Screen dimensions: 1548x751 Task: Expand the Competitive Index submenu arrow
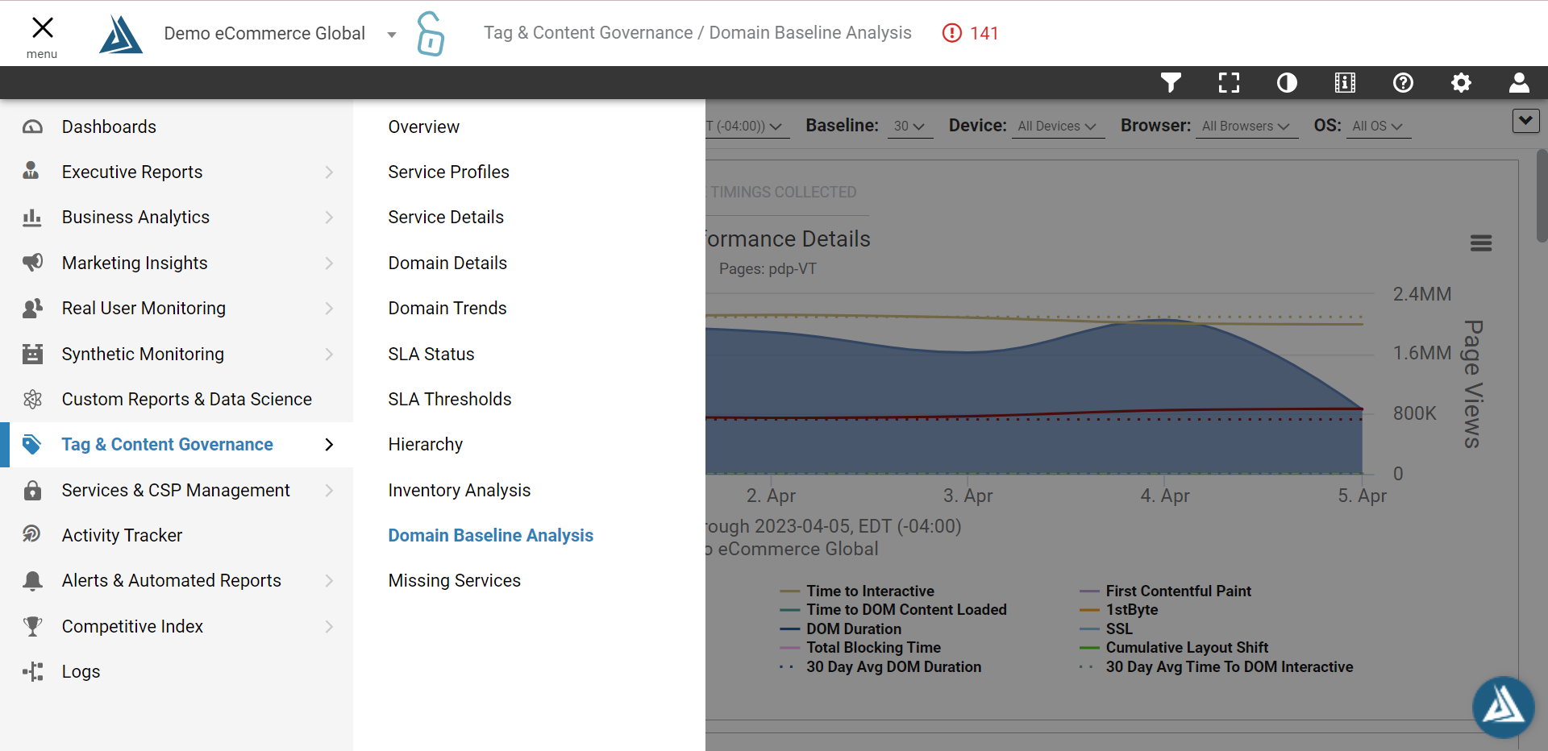pos(329,626)
